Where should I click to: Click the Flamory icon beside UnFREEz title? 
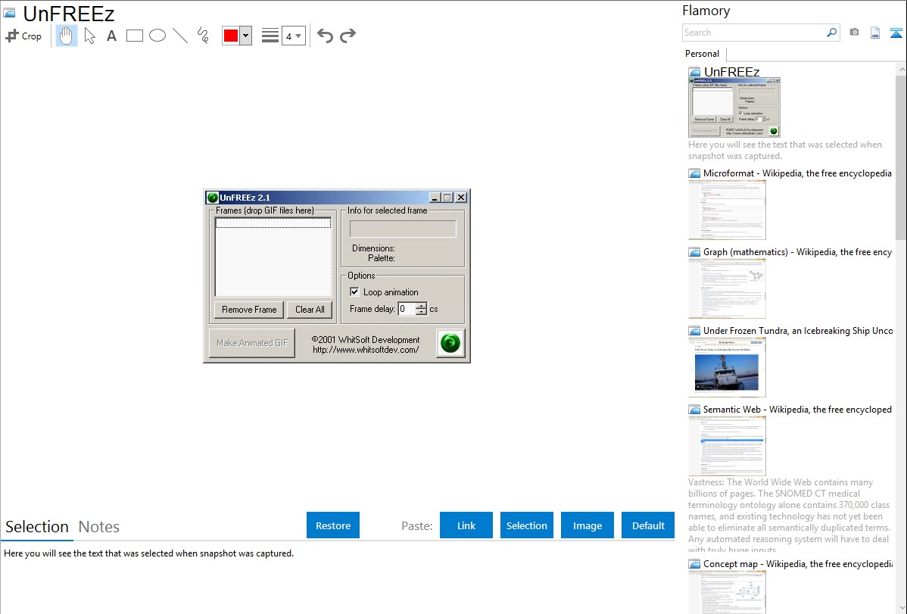click(9, 13)
